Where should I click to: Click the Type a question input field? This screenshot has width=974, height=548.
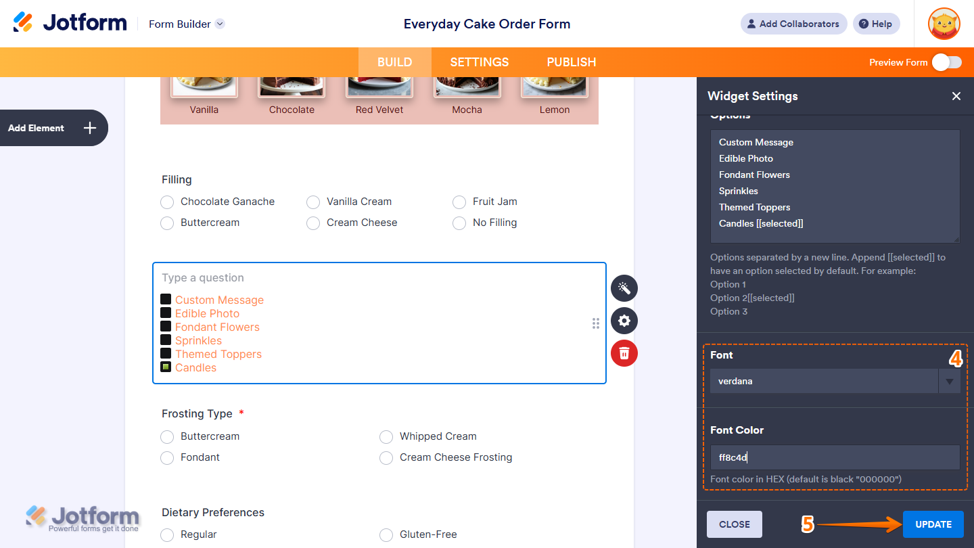coord(271,277)
